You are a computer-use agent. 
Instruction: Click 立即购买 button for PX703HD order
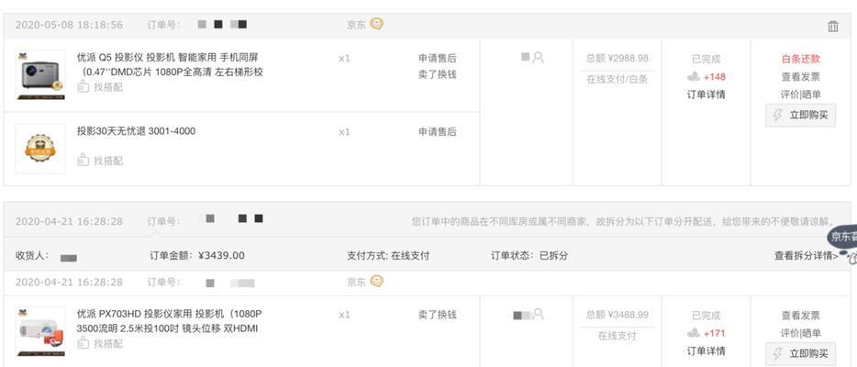pyautogui.click(x=801, y=354)
